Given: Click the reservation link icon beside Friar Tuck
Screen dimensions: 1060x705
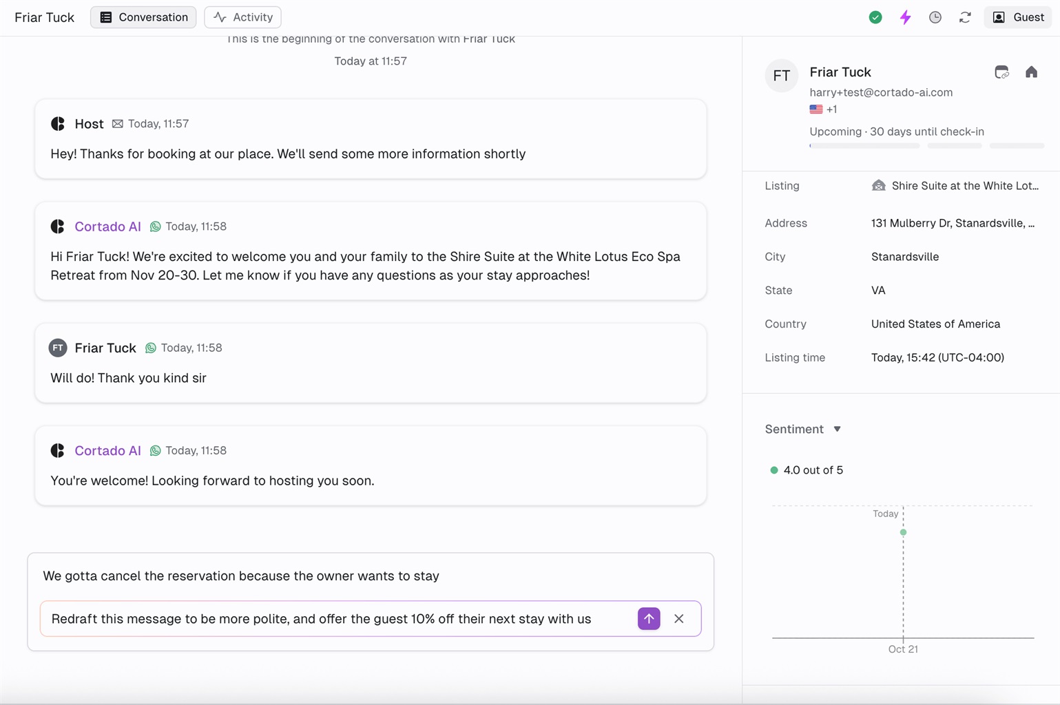Looking at the screenshot, I should [1001, 72].
